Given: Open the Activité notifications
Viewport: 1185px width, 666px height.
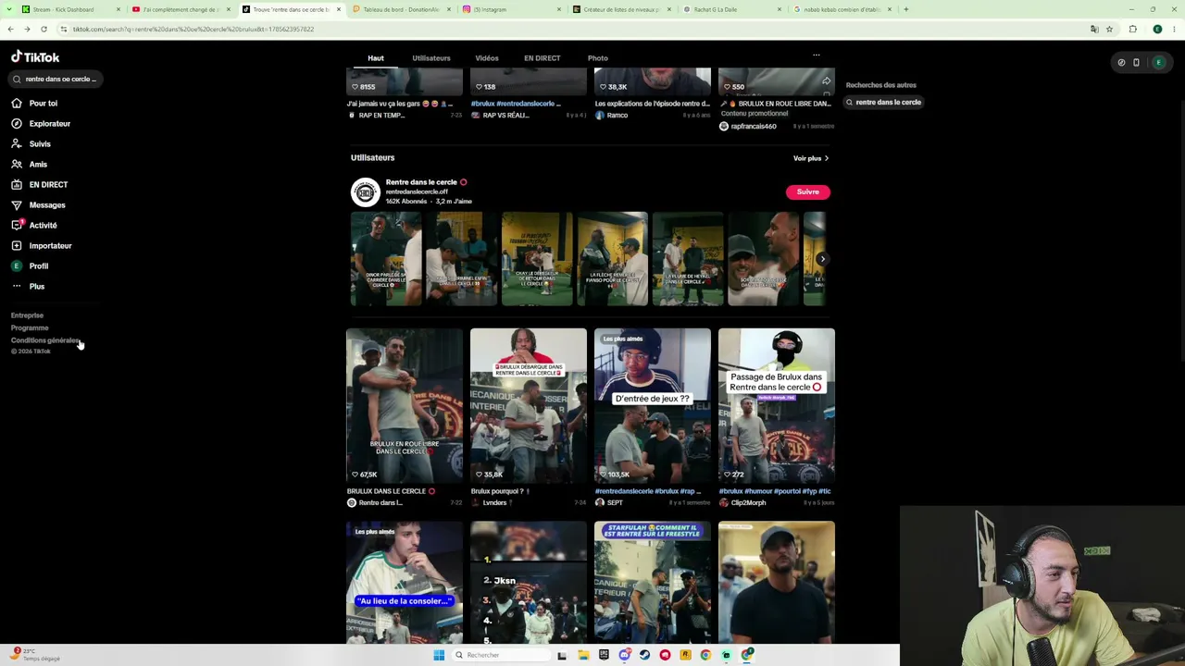Looking at the screenshot, I should tap(34, 225).
